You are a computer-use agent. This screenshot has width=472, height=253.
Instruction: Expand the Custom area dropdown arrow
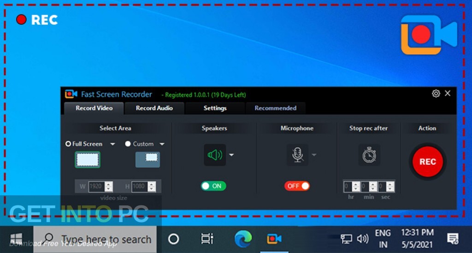162,144
